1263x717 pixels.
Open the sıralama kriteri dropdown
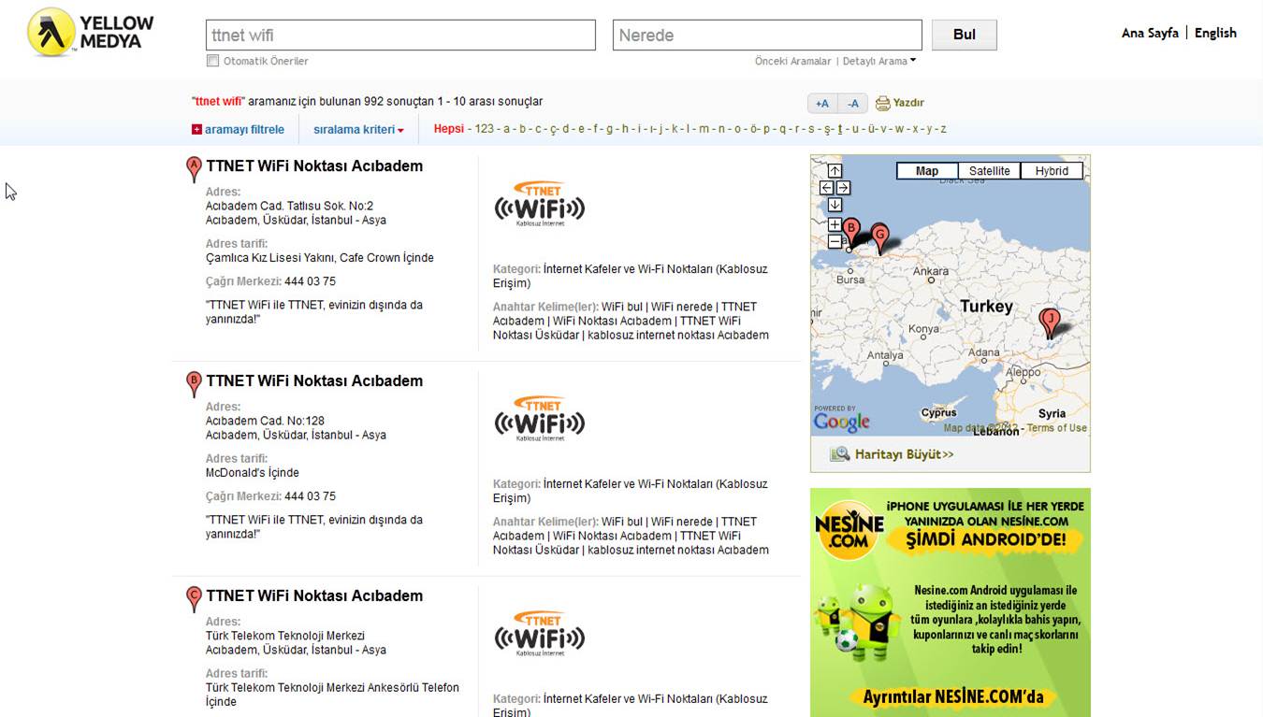click(x=356, y=129)
